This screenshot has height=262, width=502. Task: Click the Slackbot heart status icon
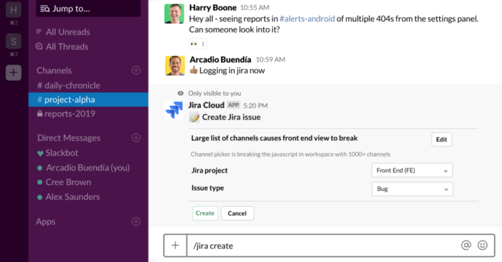(x=40, y=154)
